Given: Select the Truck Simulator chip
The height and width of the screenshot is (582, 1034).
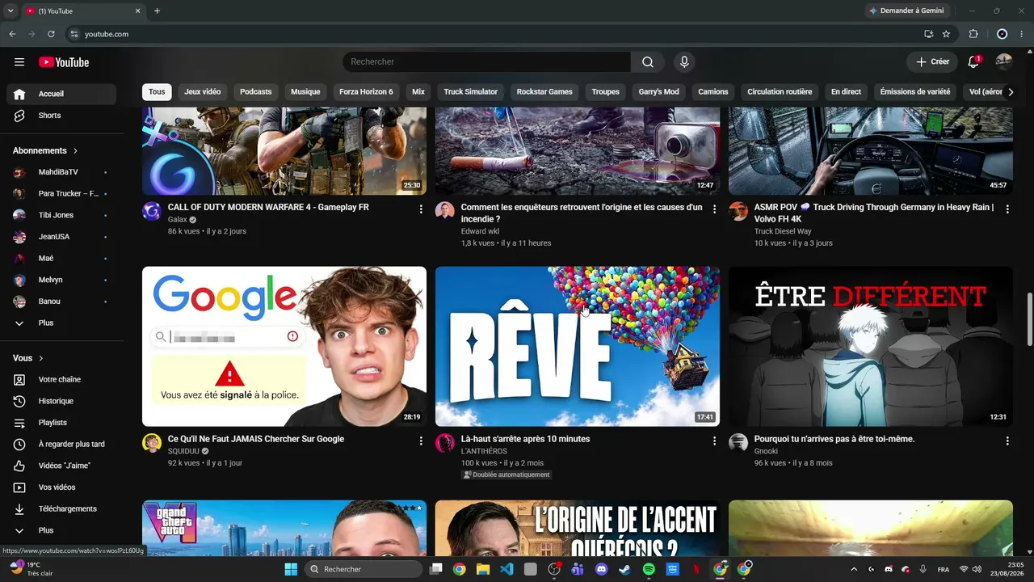Looking at the screenshot, I should click(x=471, y=92).
